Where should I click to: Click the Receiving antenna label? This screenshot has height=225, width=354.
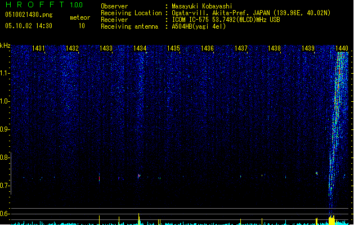click(x=129, y=26)
